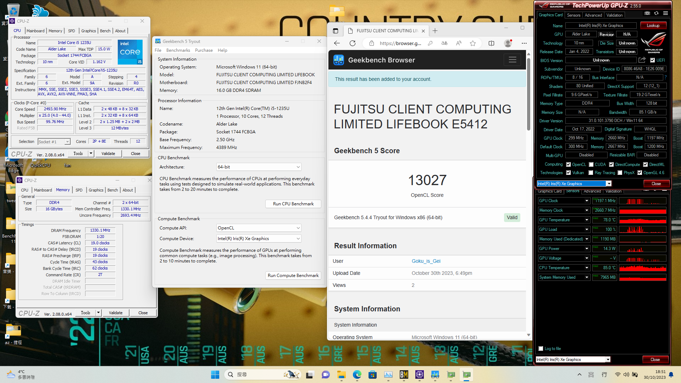
Task: Open the Benchmarks menu in Geekbench
Action: click(178, 50)
